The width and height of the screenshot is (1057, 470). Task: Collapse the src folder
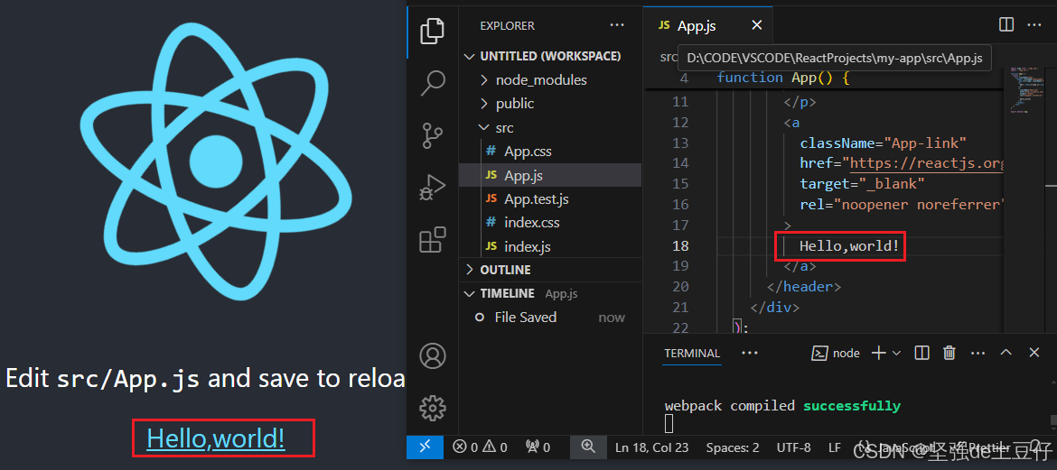[550, 127]
